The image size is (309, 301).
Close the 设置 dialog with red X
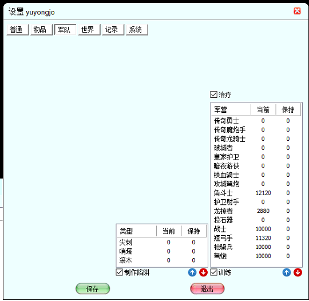(297, 11)
